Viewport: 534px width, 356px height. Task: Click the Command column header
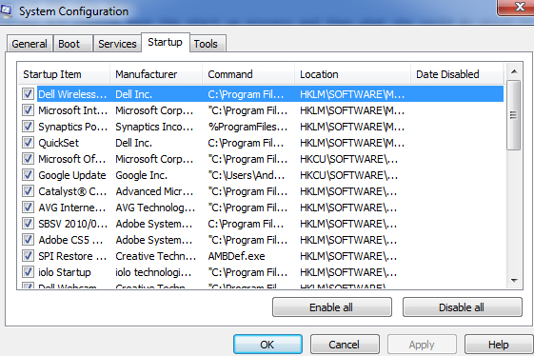[248, 74]
